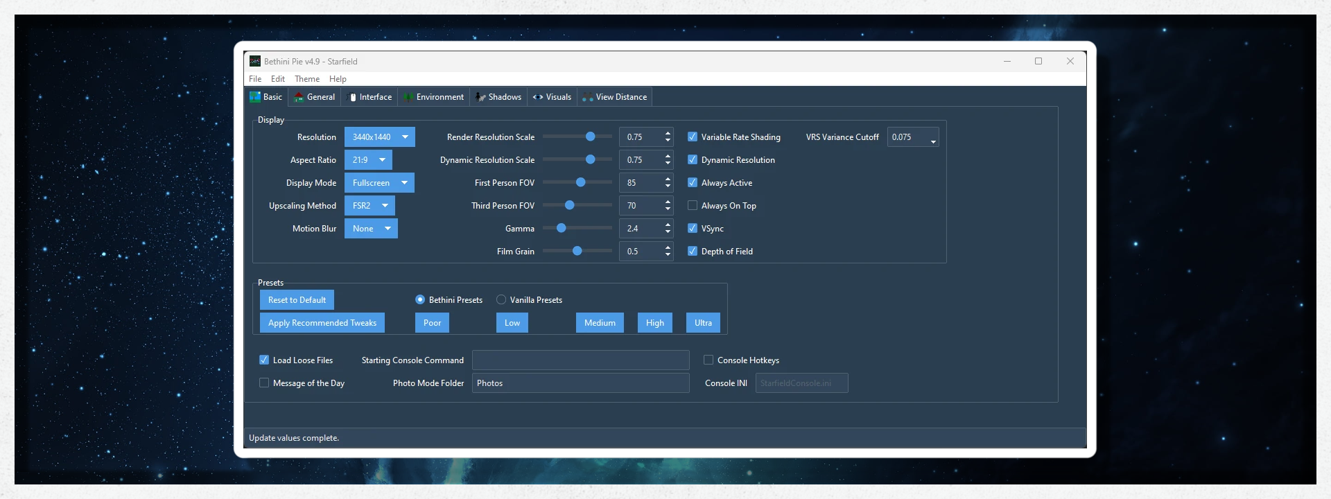This screenshot has height=499, width=1331.
Task: Open the Upscaling Method FSR2 dropdown
Action: point(369,206)
